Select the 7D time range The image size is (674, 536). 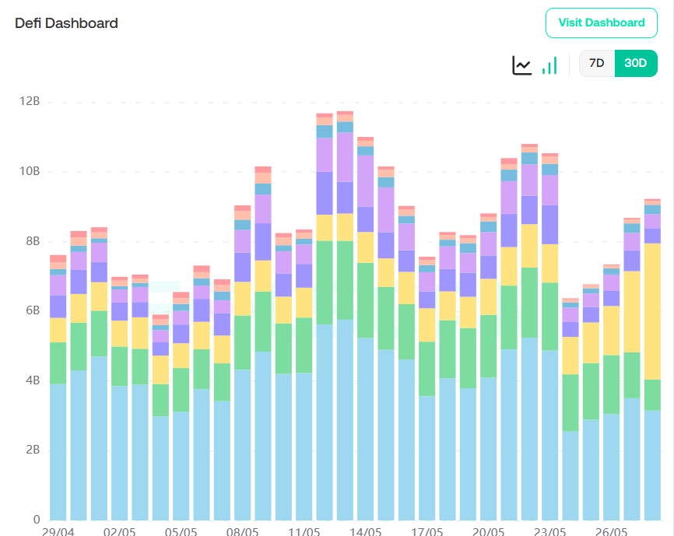point(596,64)
